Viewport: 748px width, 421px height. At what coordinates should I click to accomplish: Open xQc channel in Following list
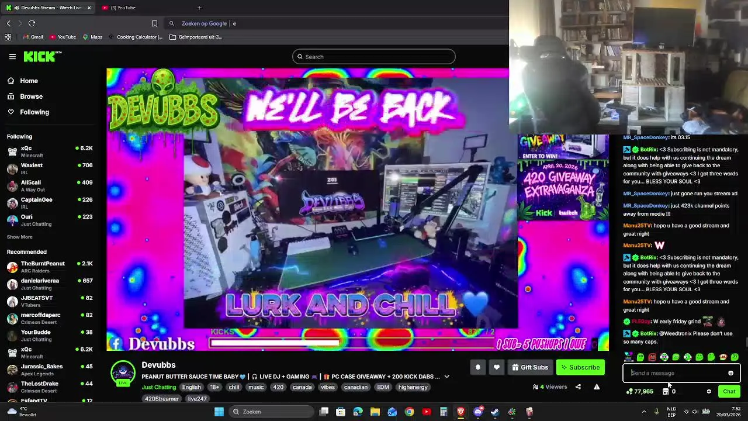(x=50, y=151)
